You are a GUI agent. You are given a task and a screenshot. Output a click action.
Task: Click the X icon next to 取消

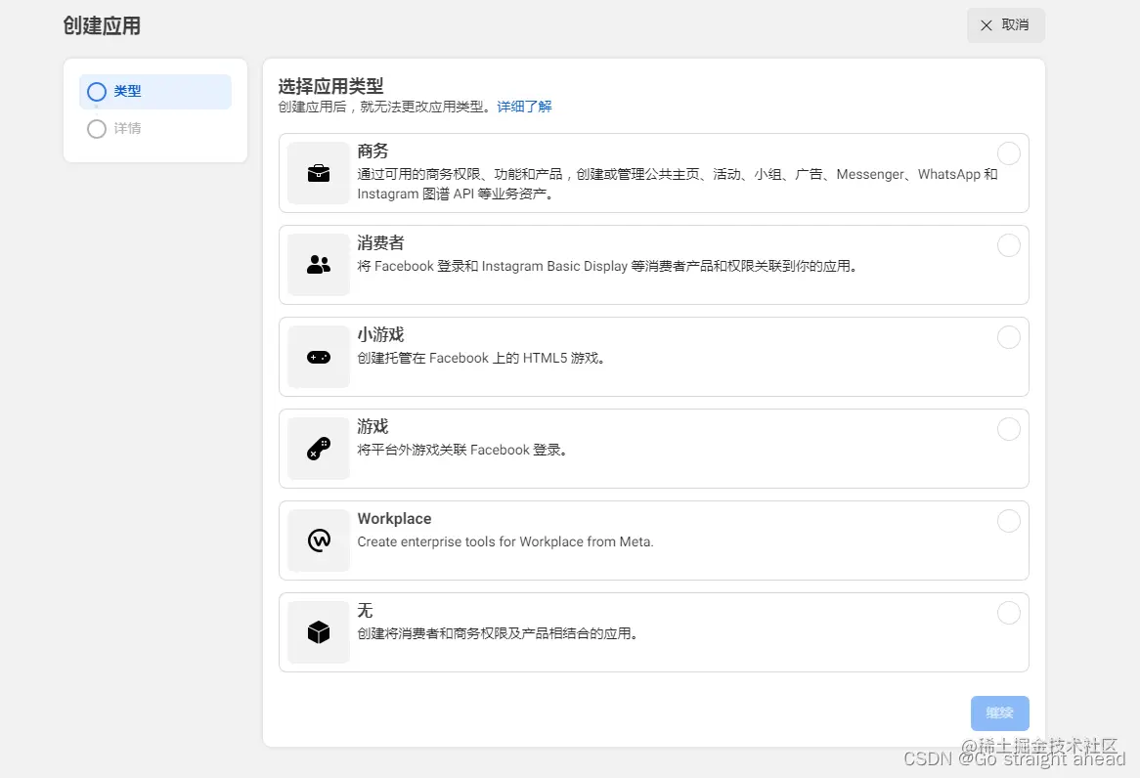[x=986, y=25]
